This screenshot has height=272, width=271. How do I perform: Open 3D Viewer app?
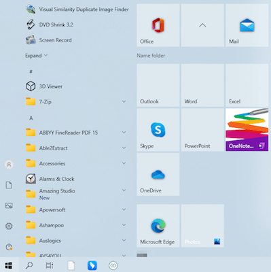tap(44, 86)
